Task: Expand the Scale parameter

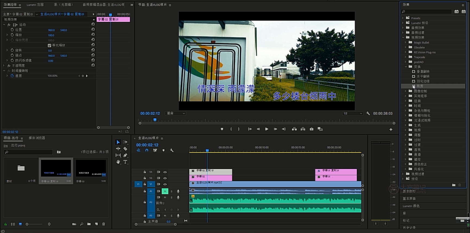Action: click(7, 35)
